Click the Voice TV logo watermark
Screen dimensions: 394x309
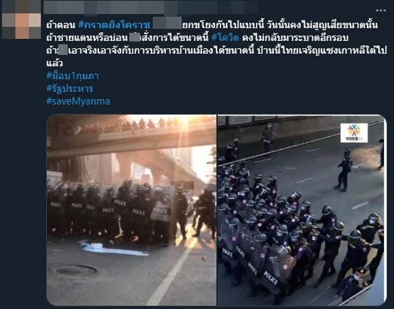tap(354, 133)
